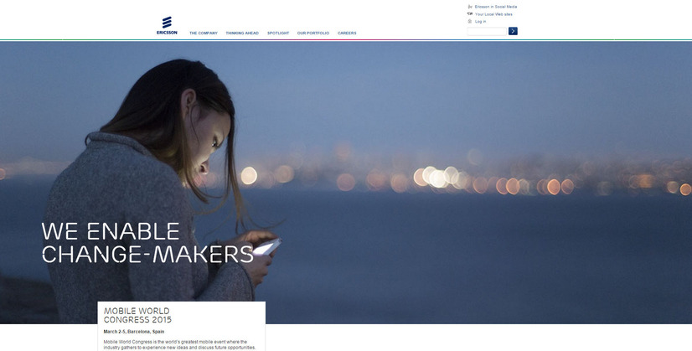Click the We Enable Change-Makers headline

[147, 243]
